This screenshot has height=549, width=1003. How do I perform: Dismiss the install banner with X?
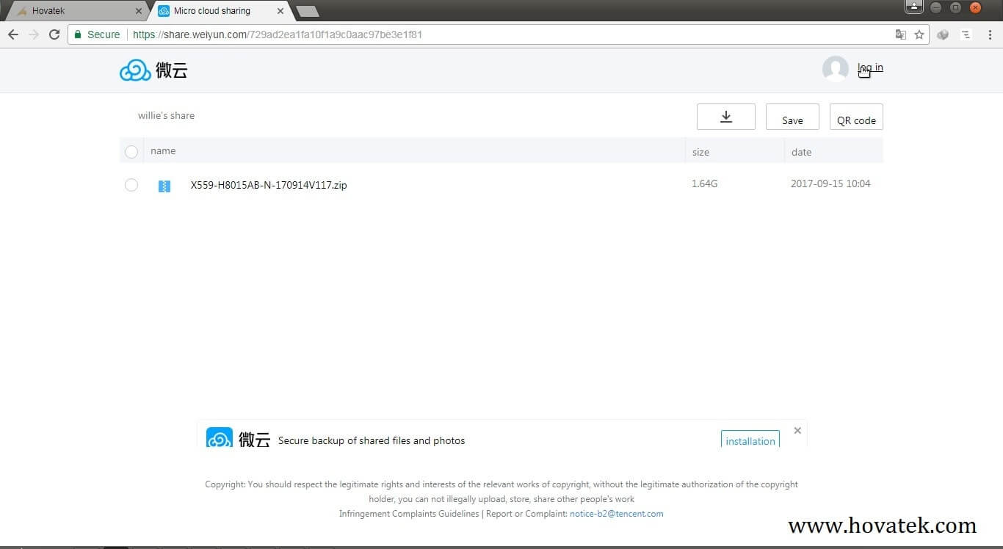point(797,430)
